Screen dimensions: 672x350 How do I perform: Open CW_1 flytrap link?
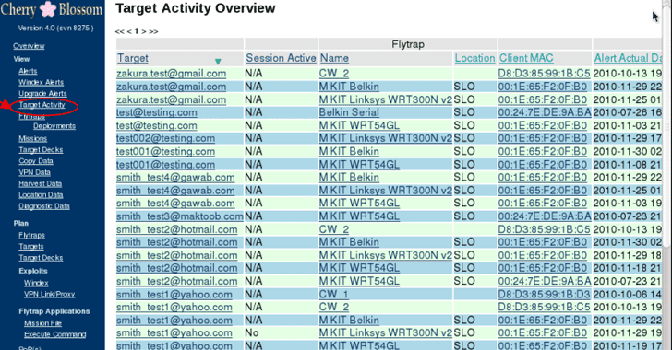coord(333,295)
